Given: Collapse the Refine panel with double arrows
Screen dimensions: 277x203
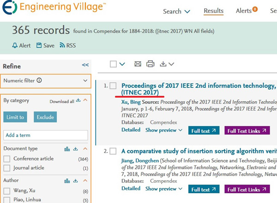Looking at the screenshot, I should point(85,65).
